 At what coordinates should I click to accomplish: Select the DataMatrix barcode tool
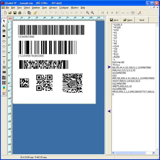click(x=4, y=78)
